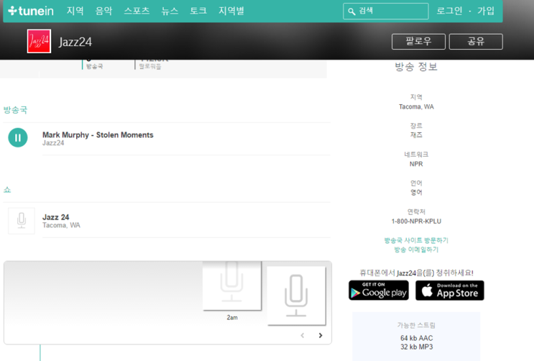Open the 음악 menu
534x361 pixels.
(x=104, y=11)
